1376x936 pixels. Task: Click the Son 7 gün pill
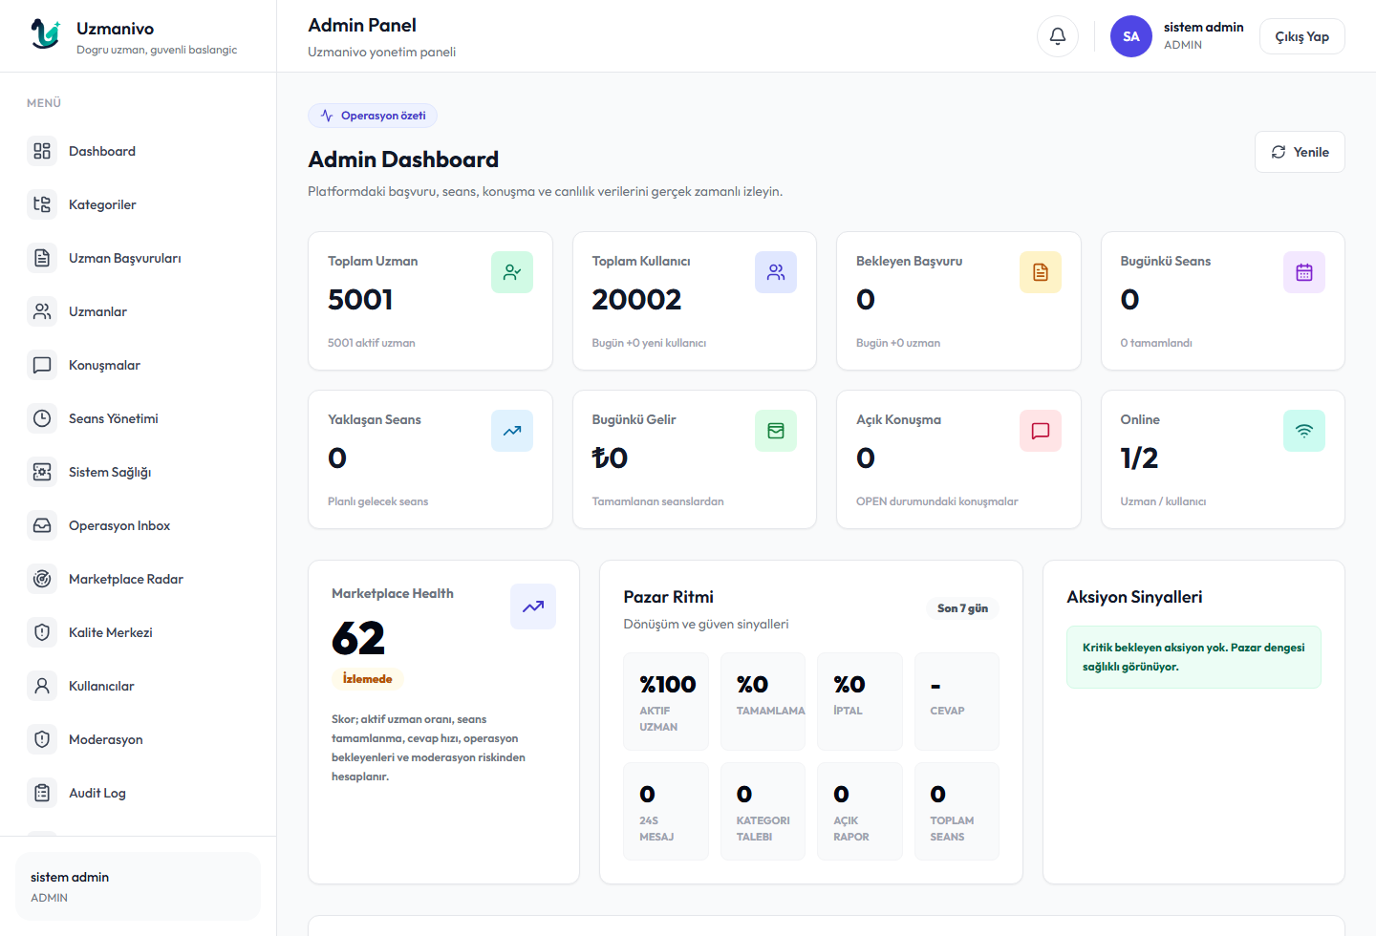click(962, 608)
